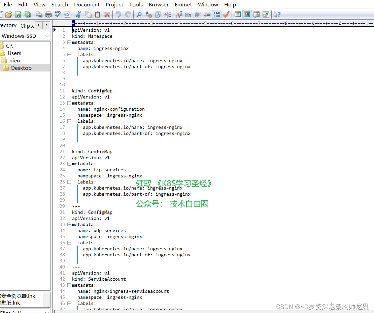This screenshot has height=313, width=374.
Task: Run the ABC spell check icon
Action: (x=58, y=15)
